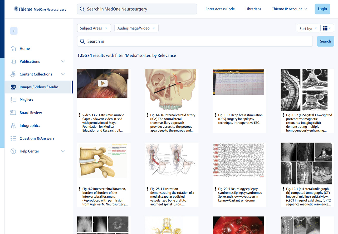Screen dimensions: 338x234
Task: Click the Playlists list icon
Action: [13, 100]
